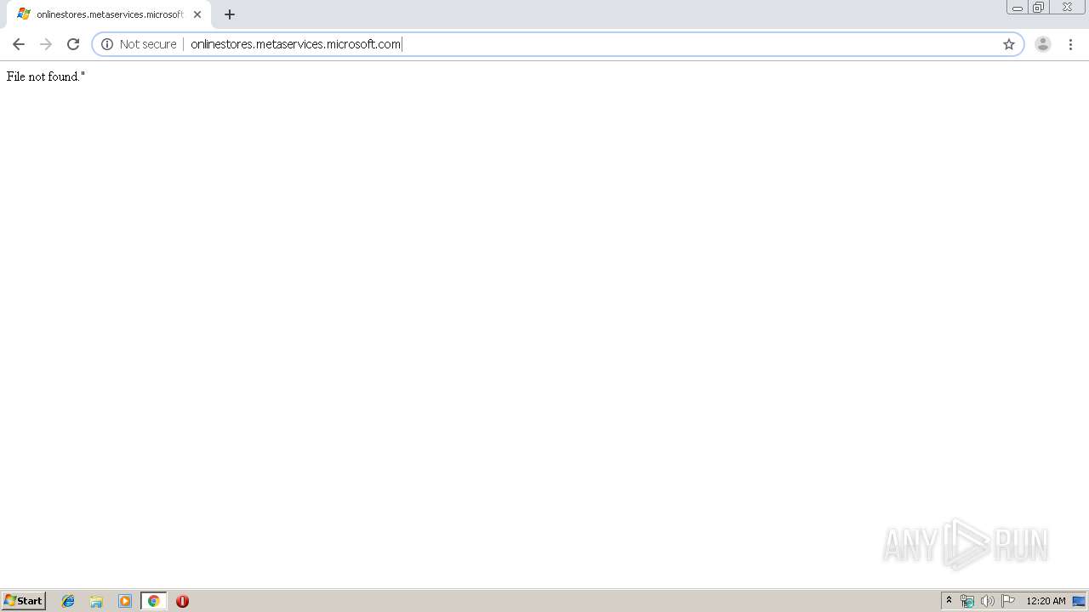Viewport: 1089px width, 612px height.
Task: Click the 12:20 AM clock
Action: click(1046, 601)
